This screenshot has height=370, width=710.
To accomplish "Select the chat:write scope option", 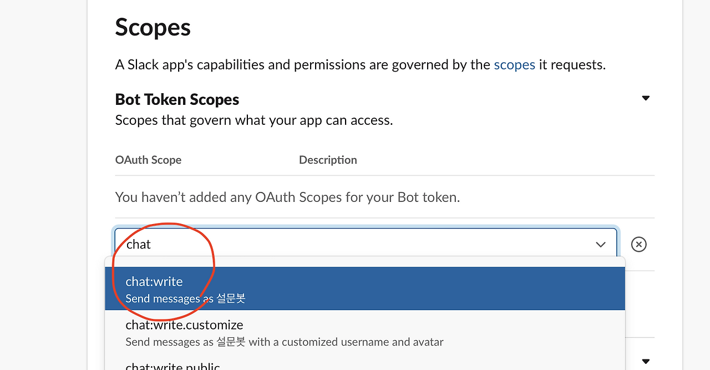I will click(x=365, y=288).
